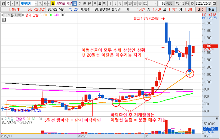This screenshot has width=220, height=139.
Task: Click change rate +29.98% text
Action: pyautogui.click(x=39, y=9)
